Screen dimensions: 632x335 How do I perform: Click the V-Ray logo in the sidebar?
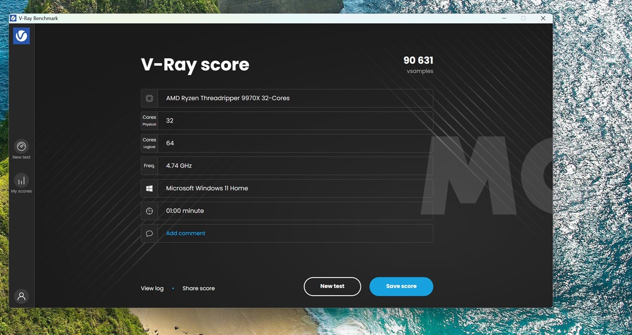(21, 36)
